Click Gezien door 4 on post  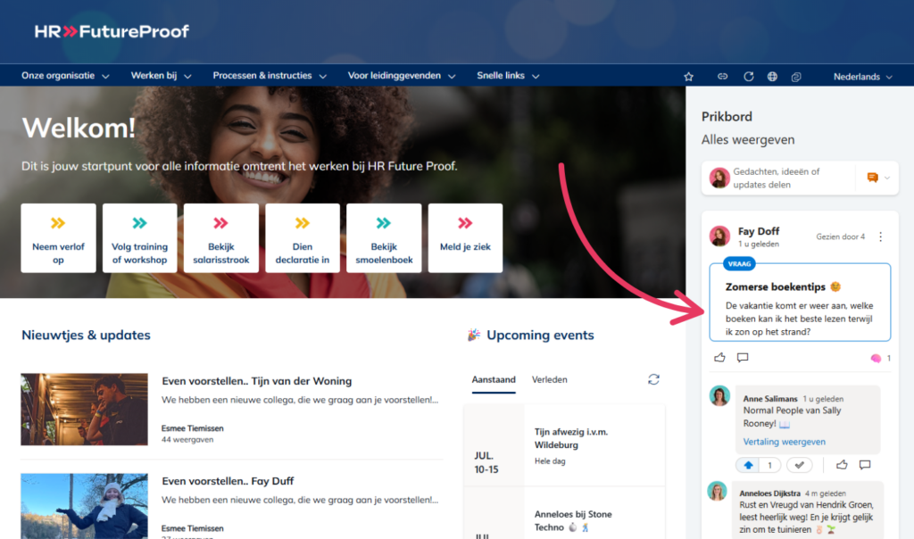click(x=840, y=236)
